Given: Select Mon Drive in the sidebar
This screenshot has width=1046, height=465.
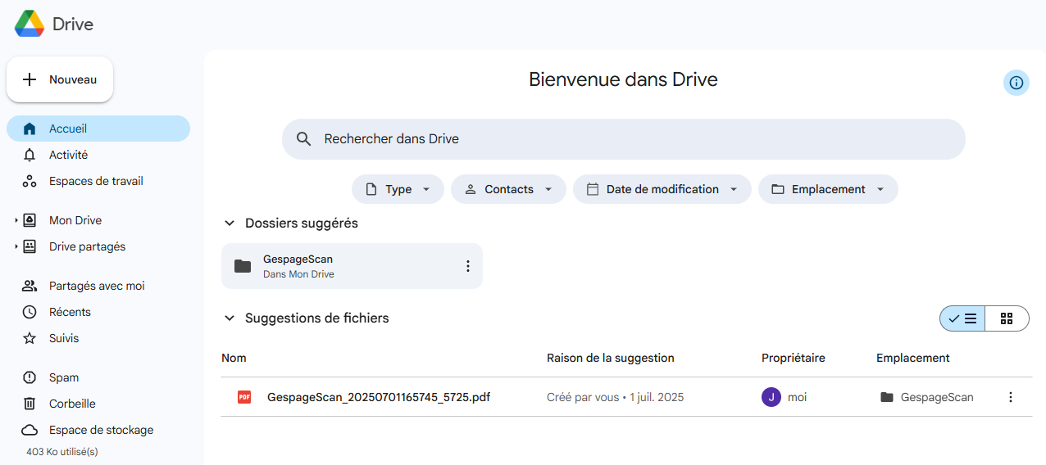Looking at the screenshot, I should (75, 220).
